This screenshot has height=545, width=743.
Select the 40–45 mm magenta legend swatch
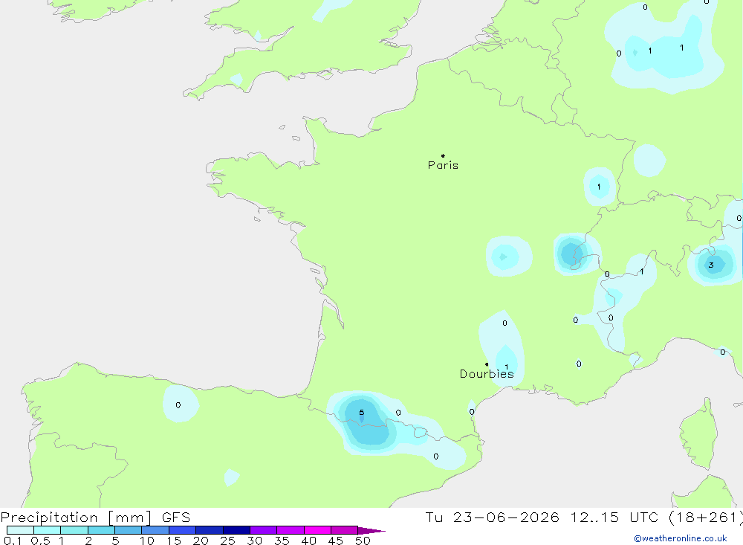pos(317,530)
